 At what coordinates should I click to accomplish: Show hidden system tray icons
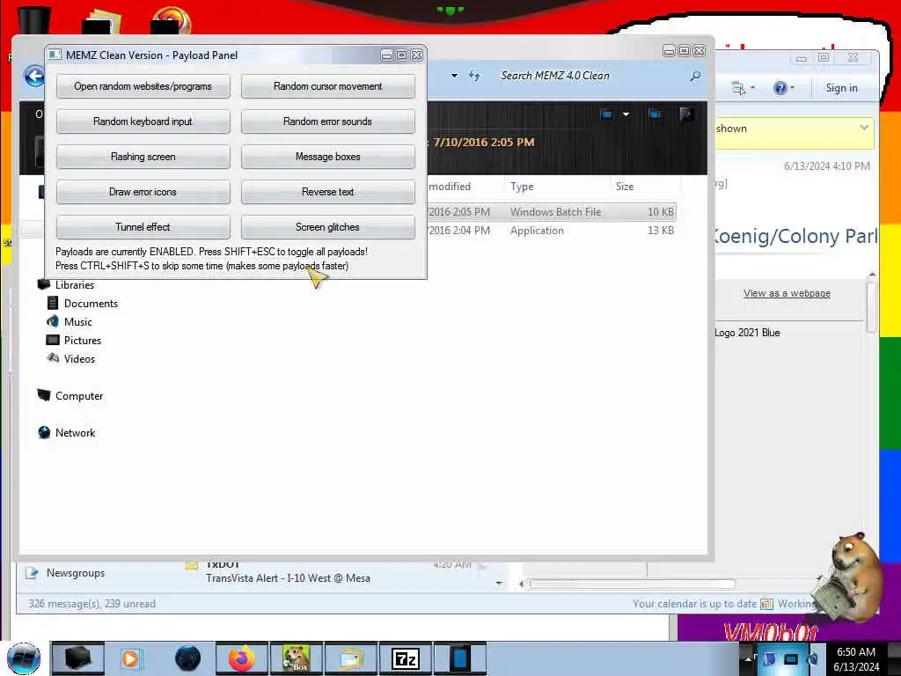point(749,658)
